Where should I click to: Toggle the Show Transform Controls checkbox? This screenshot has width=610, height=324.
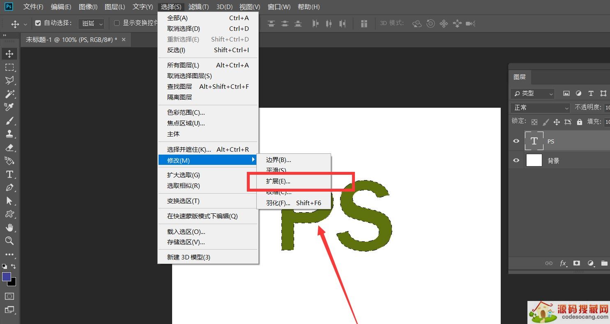point(117,23)
